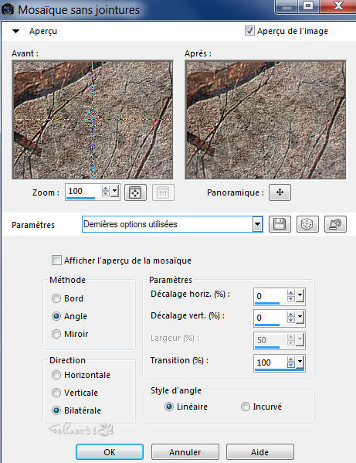This screenshot has width=356, height=463.
Task: Click the Annuler button
Action: click(185, 452)
